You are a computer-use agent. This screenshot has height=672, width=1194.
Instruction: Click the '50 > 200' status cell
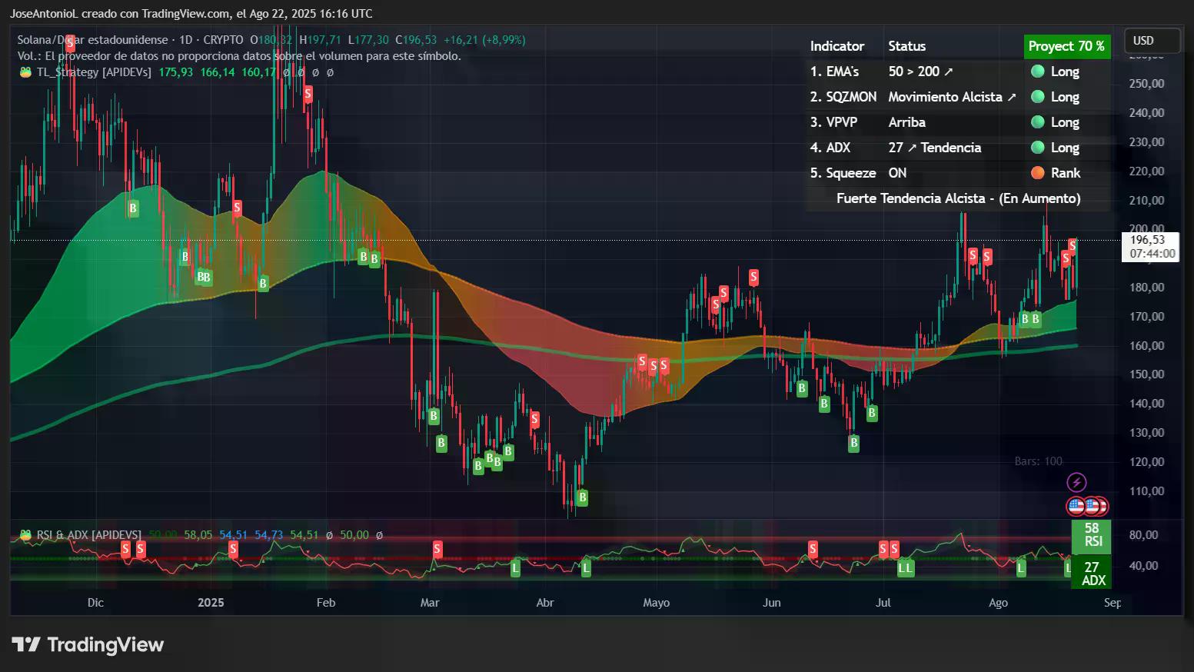click(920, 72)
